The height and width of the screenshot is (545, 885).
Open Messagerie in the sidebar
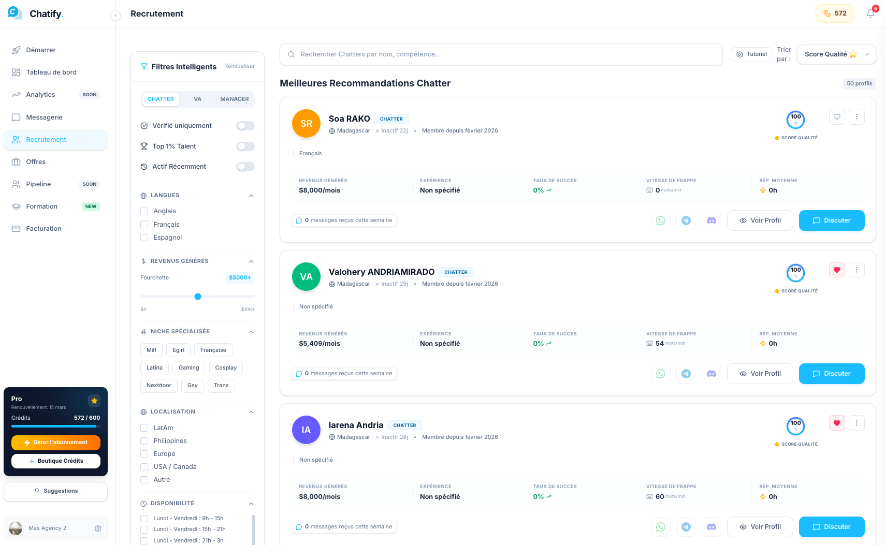pyautogui.click(x=44, y=117)
